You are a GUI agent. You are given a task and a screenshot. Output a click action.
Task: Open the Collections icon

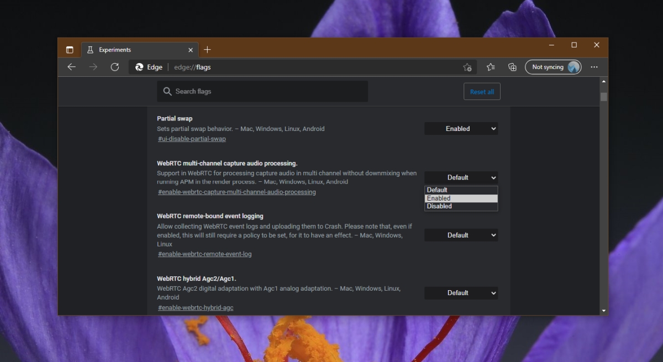[x=513, y=67]
